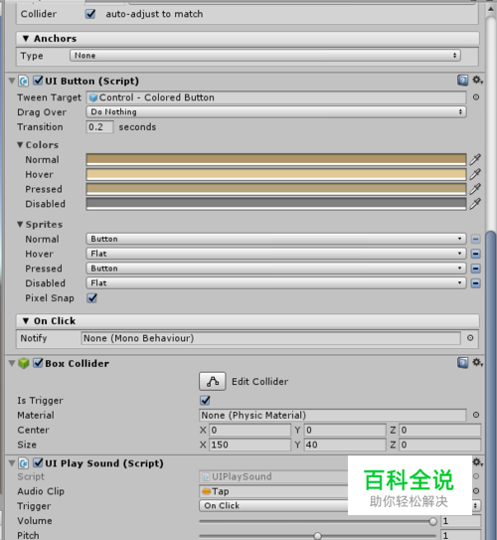Click the Notify None (Mono Behaviour) field

click(271, 338)
